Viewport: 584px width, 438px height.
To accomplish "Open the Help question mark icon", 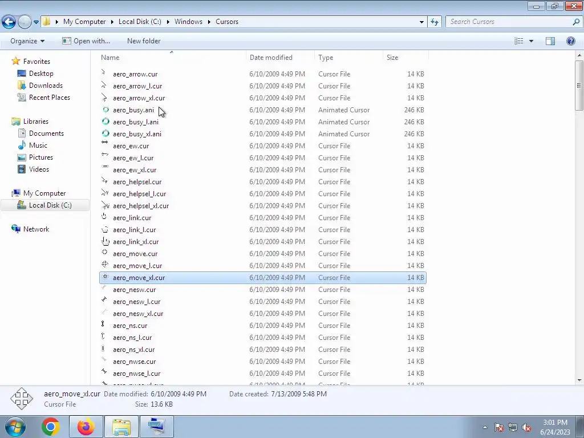I will tap(570, 41).
